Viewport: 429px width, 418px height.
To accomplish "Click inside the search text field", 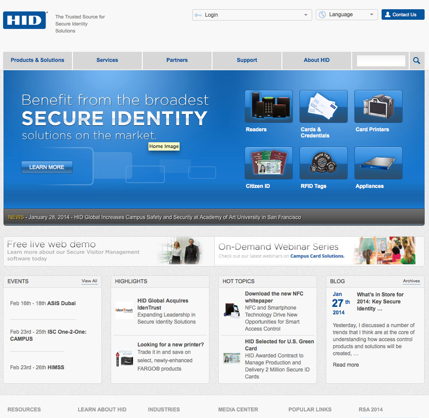I will [x=381, y=61].
